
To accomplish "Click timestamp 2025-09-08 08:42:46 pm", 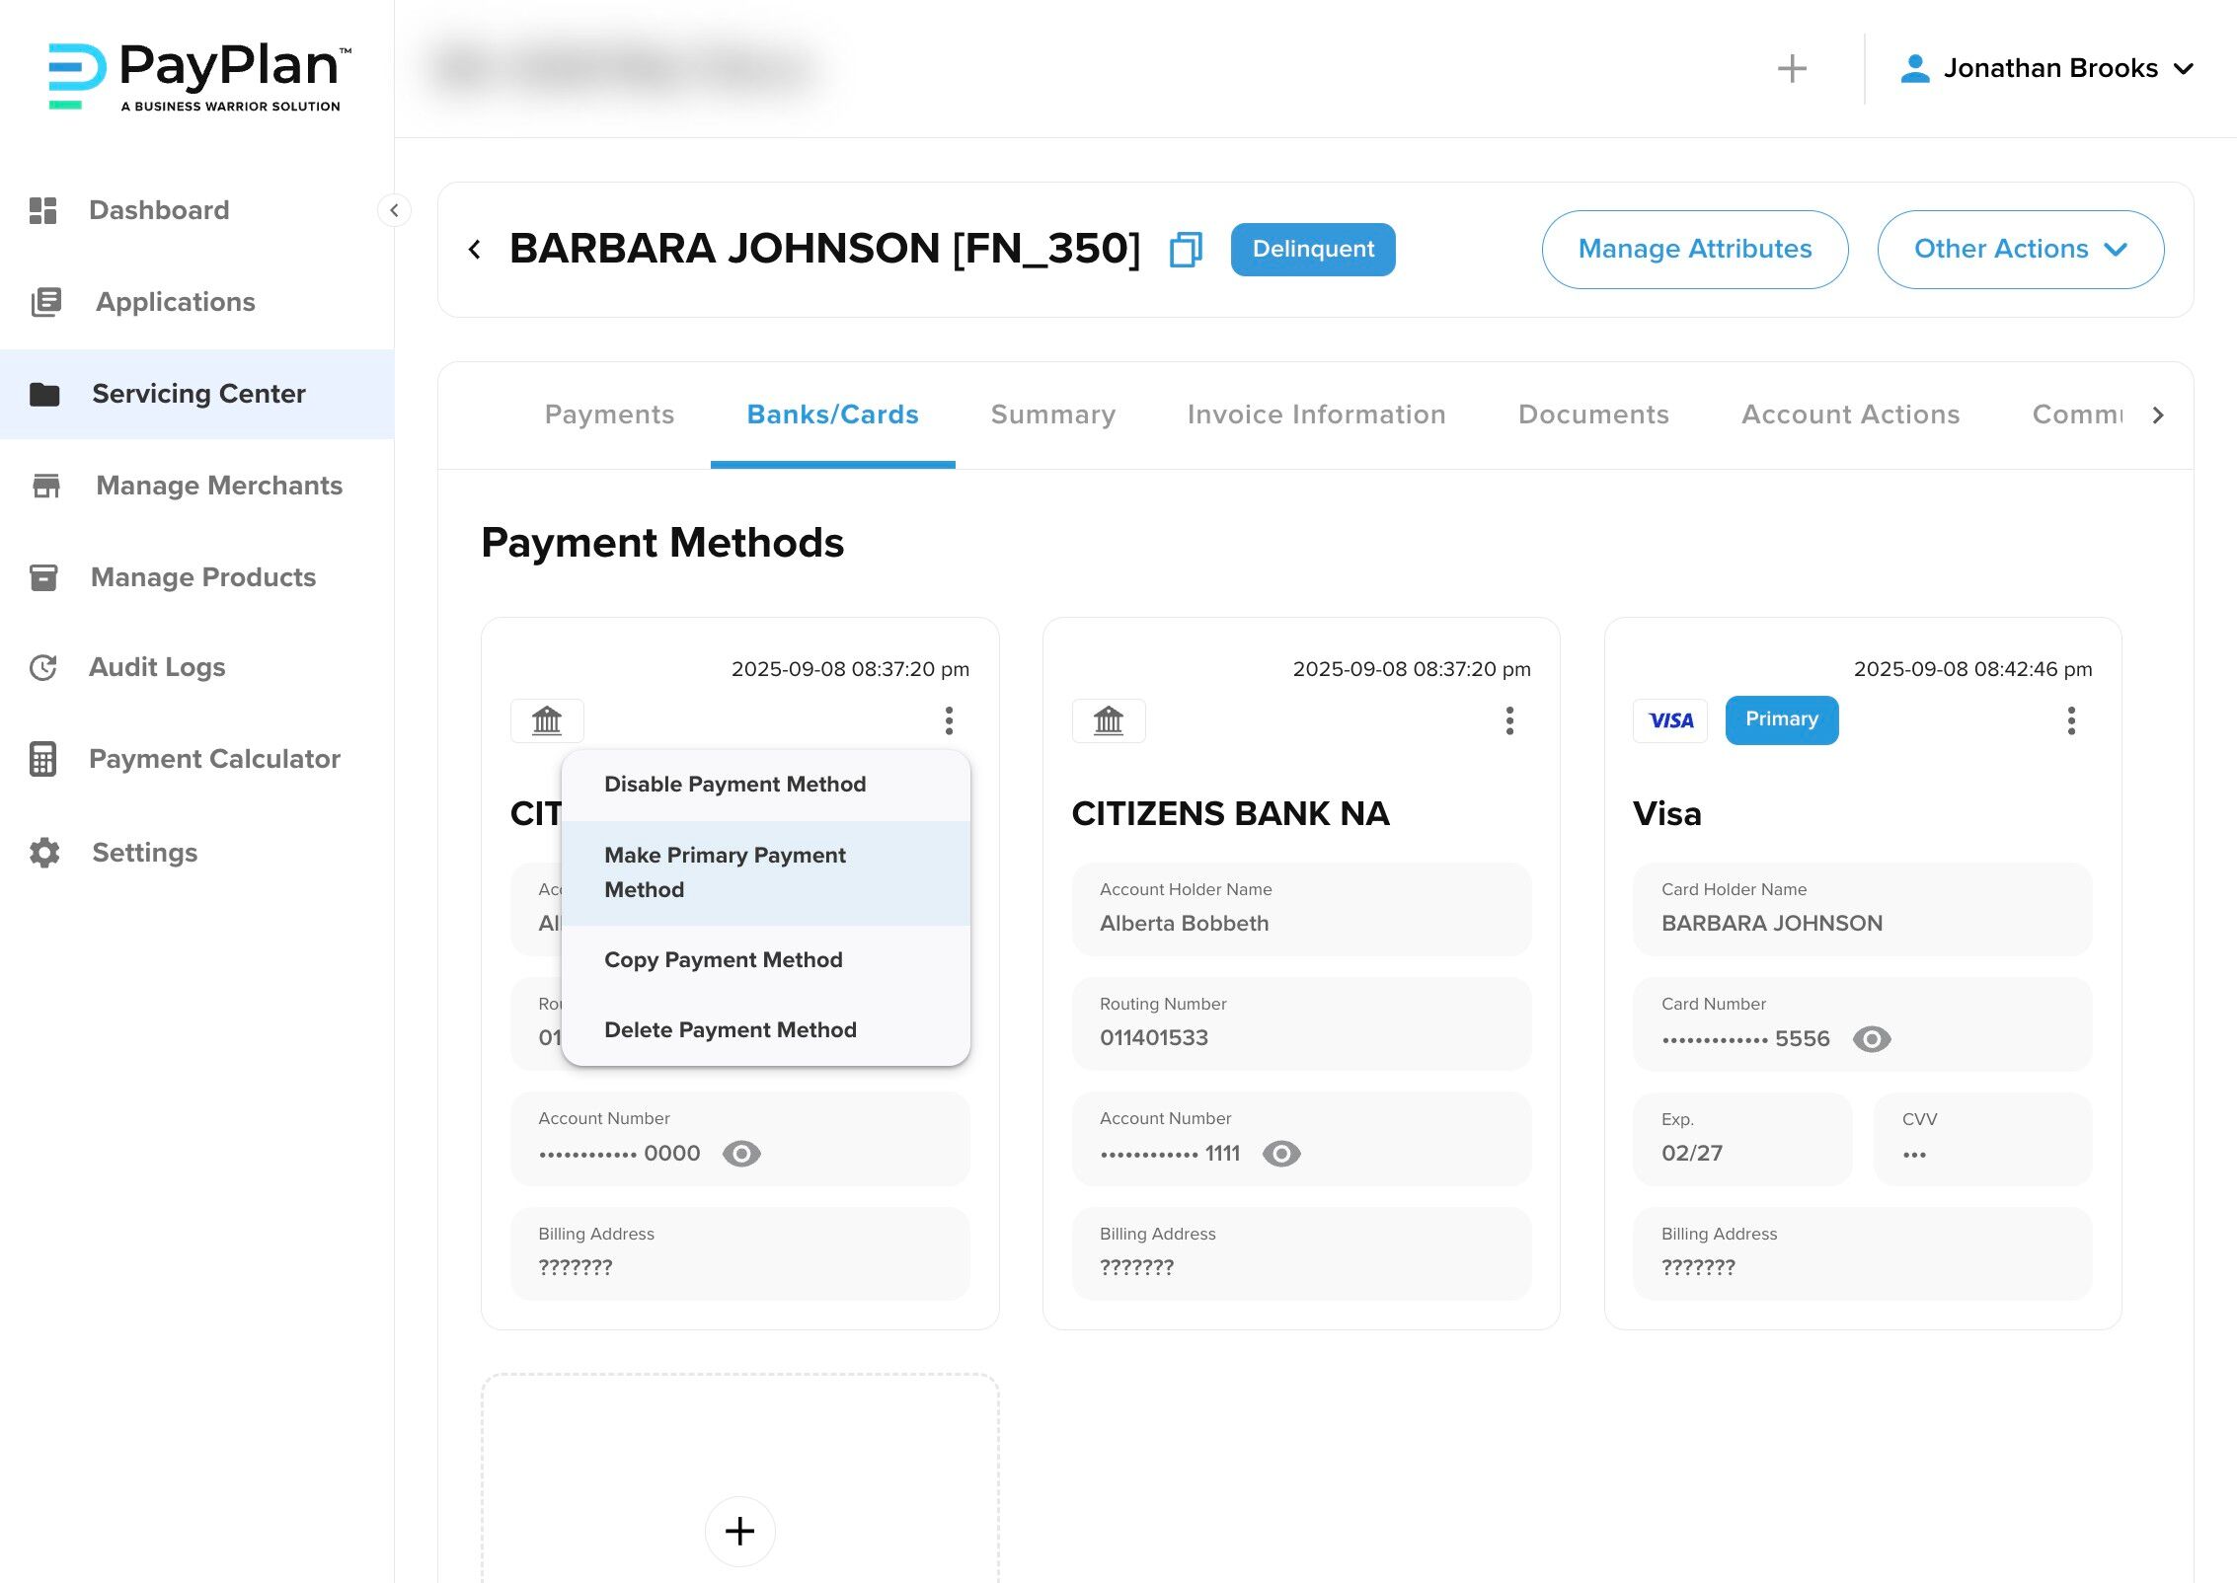I will [x=1972, y=669].
